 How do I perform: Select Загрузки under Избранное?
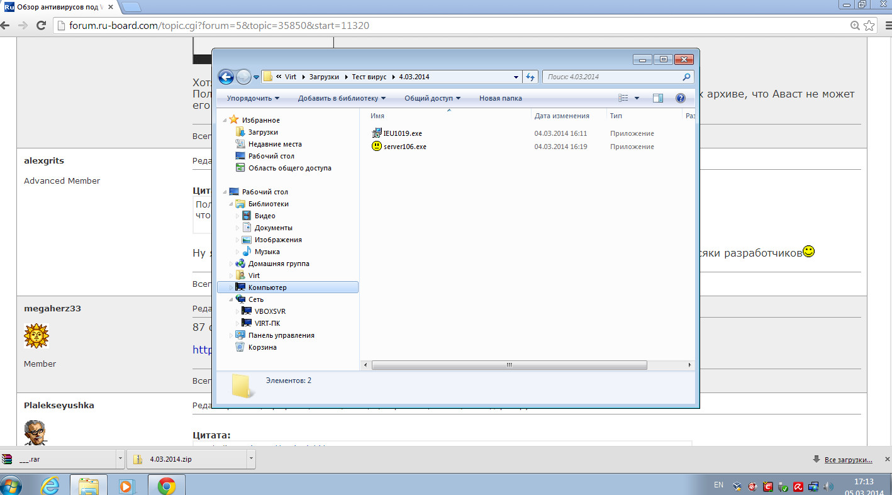[x=263, y=132]
